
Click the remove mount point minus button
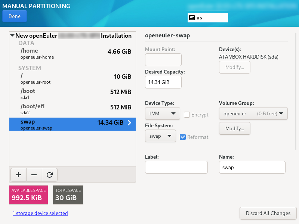tap(34, 174)
